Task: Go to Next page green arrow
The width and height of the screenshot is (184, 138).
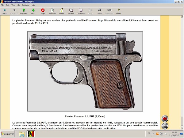Action: coord(33,11)
